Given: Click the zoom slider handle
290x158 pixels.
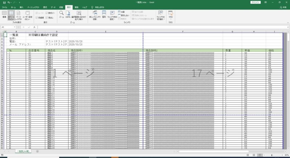Looking at the screenshot, I should (x=272, y=155).
